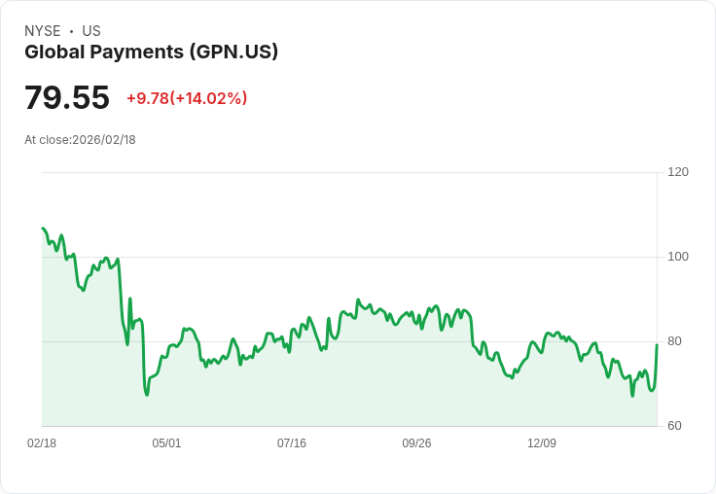
Task: Click the 02/18 date axis label
Action: tap(42, 443)
